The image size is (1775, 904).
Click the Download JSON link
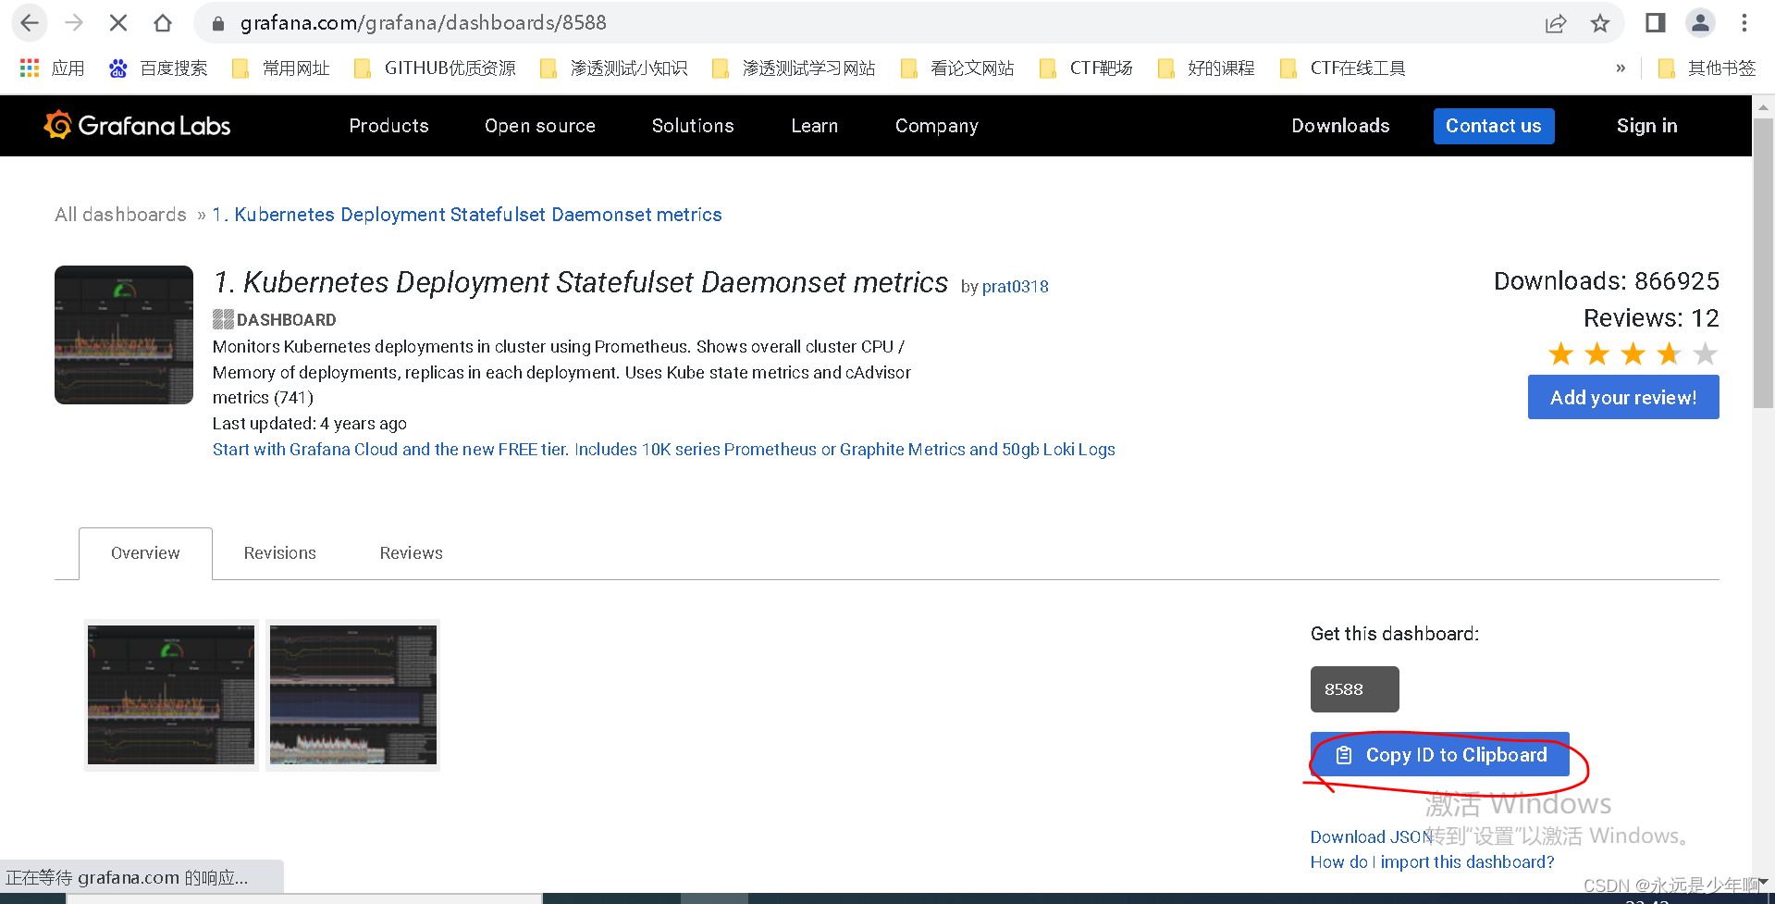(1371, 836)
